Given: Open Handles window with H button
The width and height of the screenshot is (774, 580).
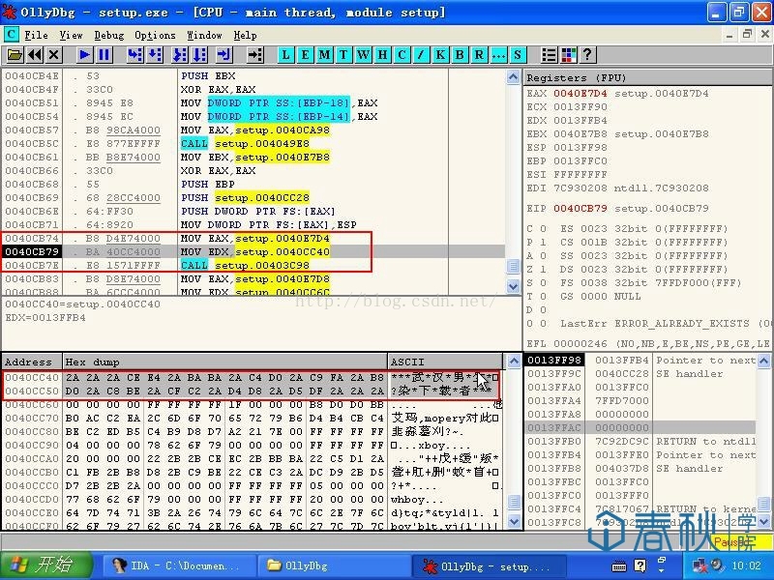Looking at the screenshot, I should point(382,54).
